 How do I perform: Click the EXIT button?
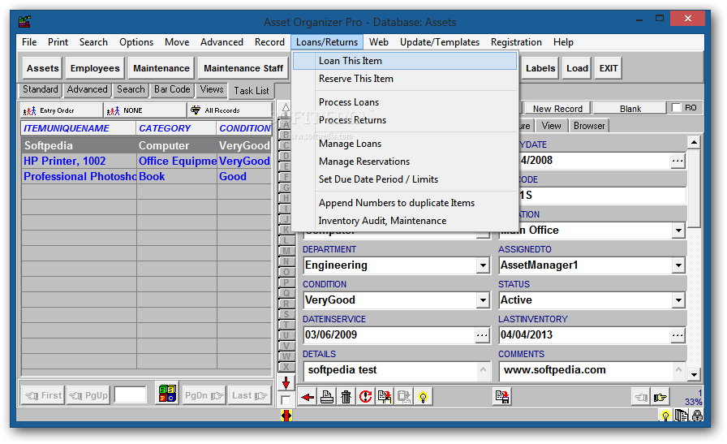click(609, 69)
